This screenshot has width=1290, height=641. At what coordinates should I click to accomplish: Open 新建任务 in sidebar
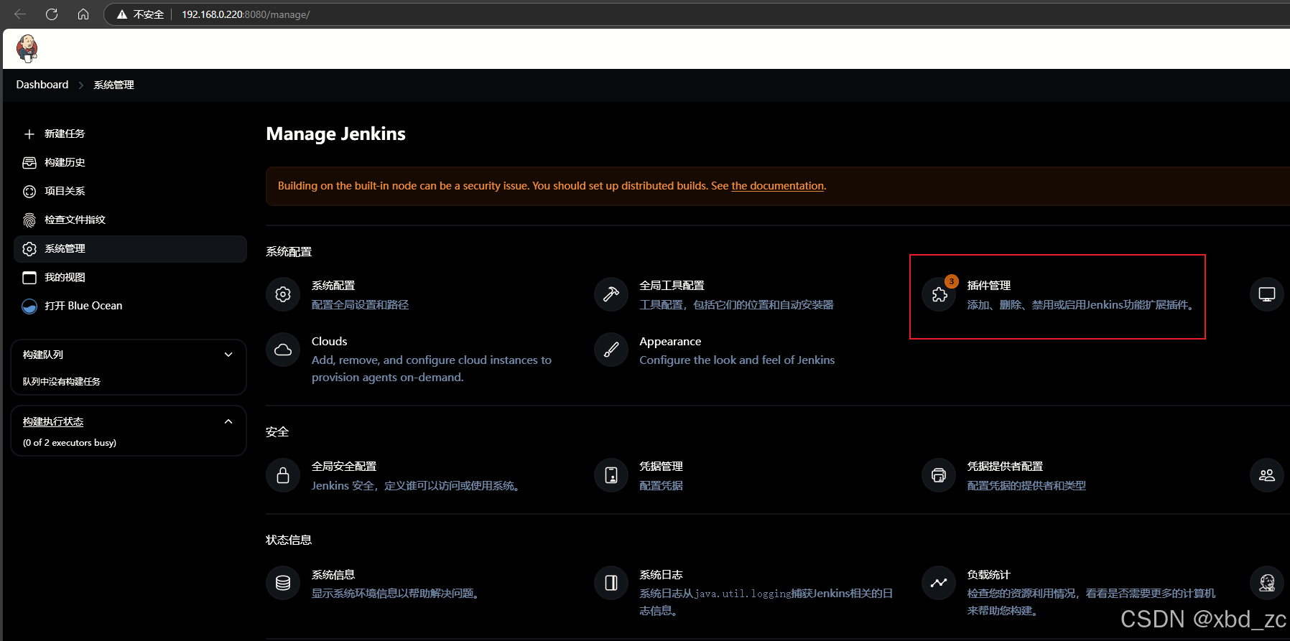(65, 134)
